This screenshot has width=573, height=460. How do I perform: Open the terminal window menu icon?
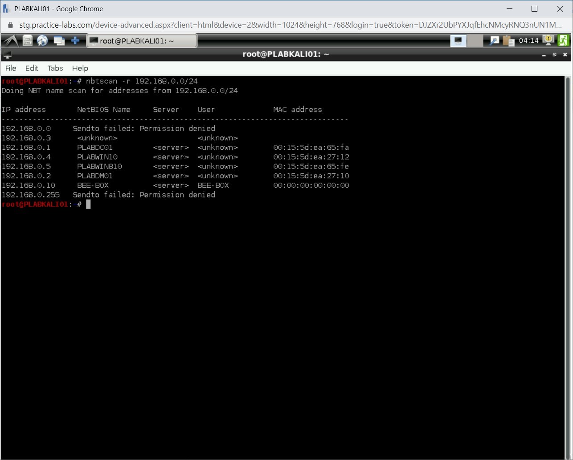pos(7,55)
